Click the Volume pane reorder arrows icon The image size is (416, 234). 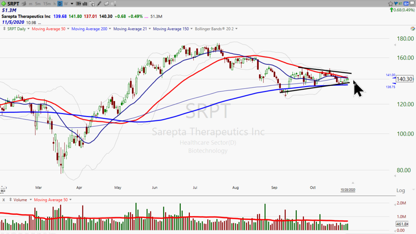10,199
